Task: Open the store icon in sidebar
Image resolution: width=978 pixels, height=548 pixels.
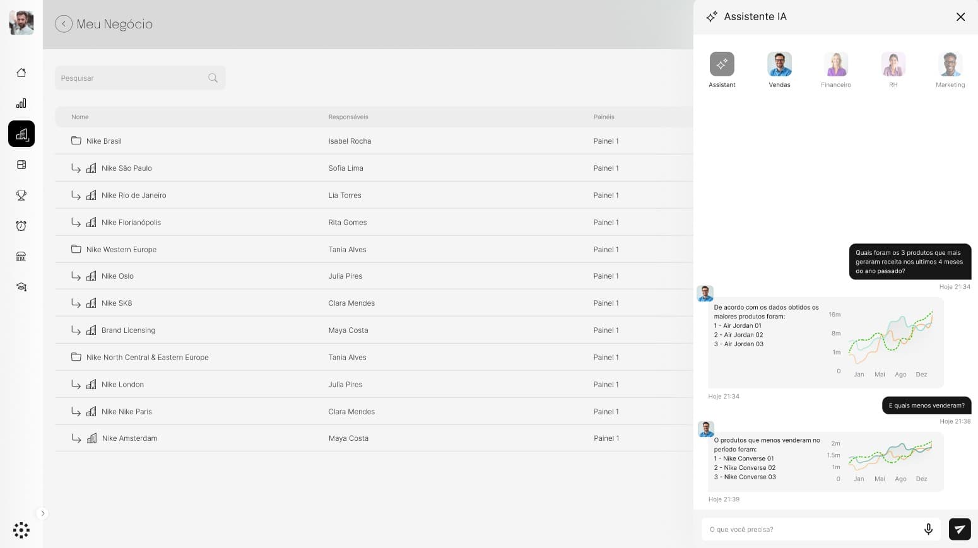Action: pyautogui.click(x=21, y=257)
